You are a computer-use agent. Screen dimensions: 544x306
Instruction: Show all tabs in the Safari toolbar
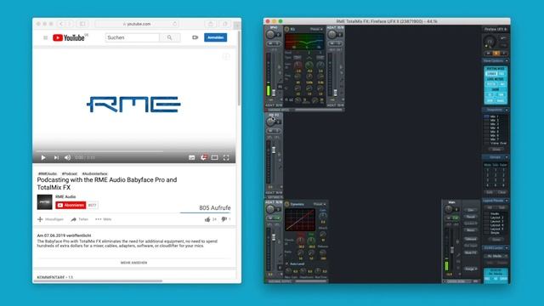(225, 24)
